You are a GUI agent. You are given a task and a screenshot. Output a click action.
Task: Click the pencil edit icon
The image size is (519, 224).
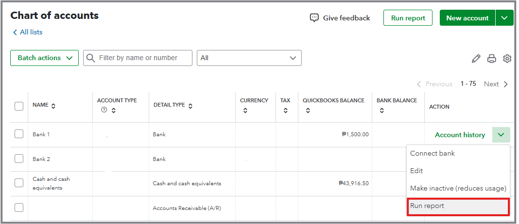[476, 58]
